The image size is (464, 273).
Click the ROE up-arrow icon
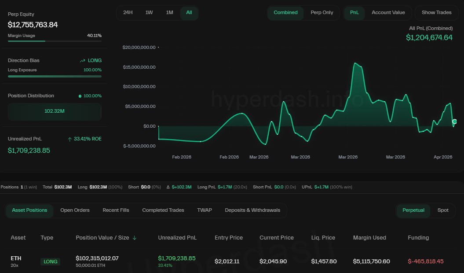pos(69,139)
